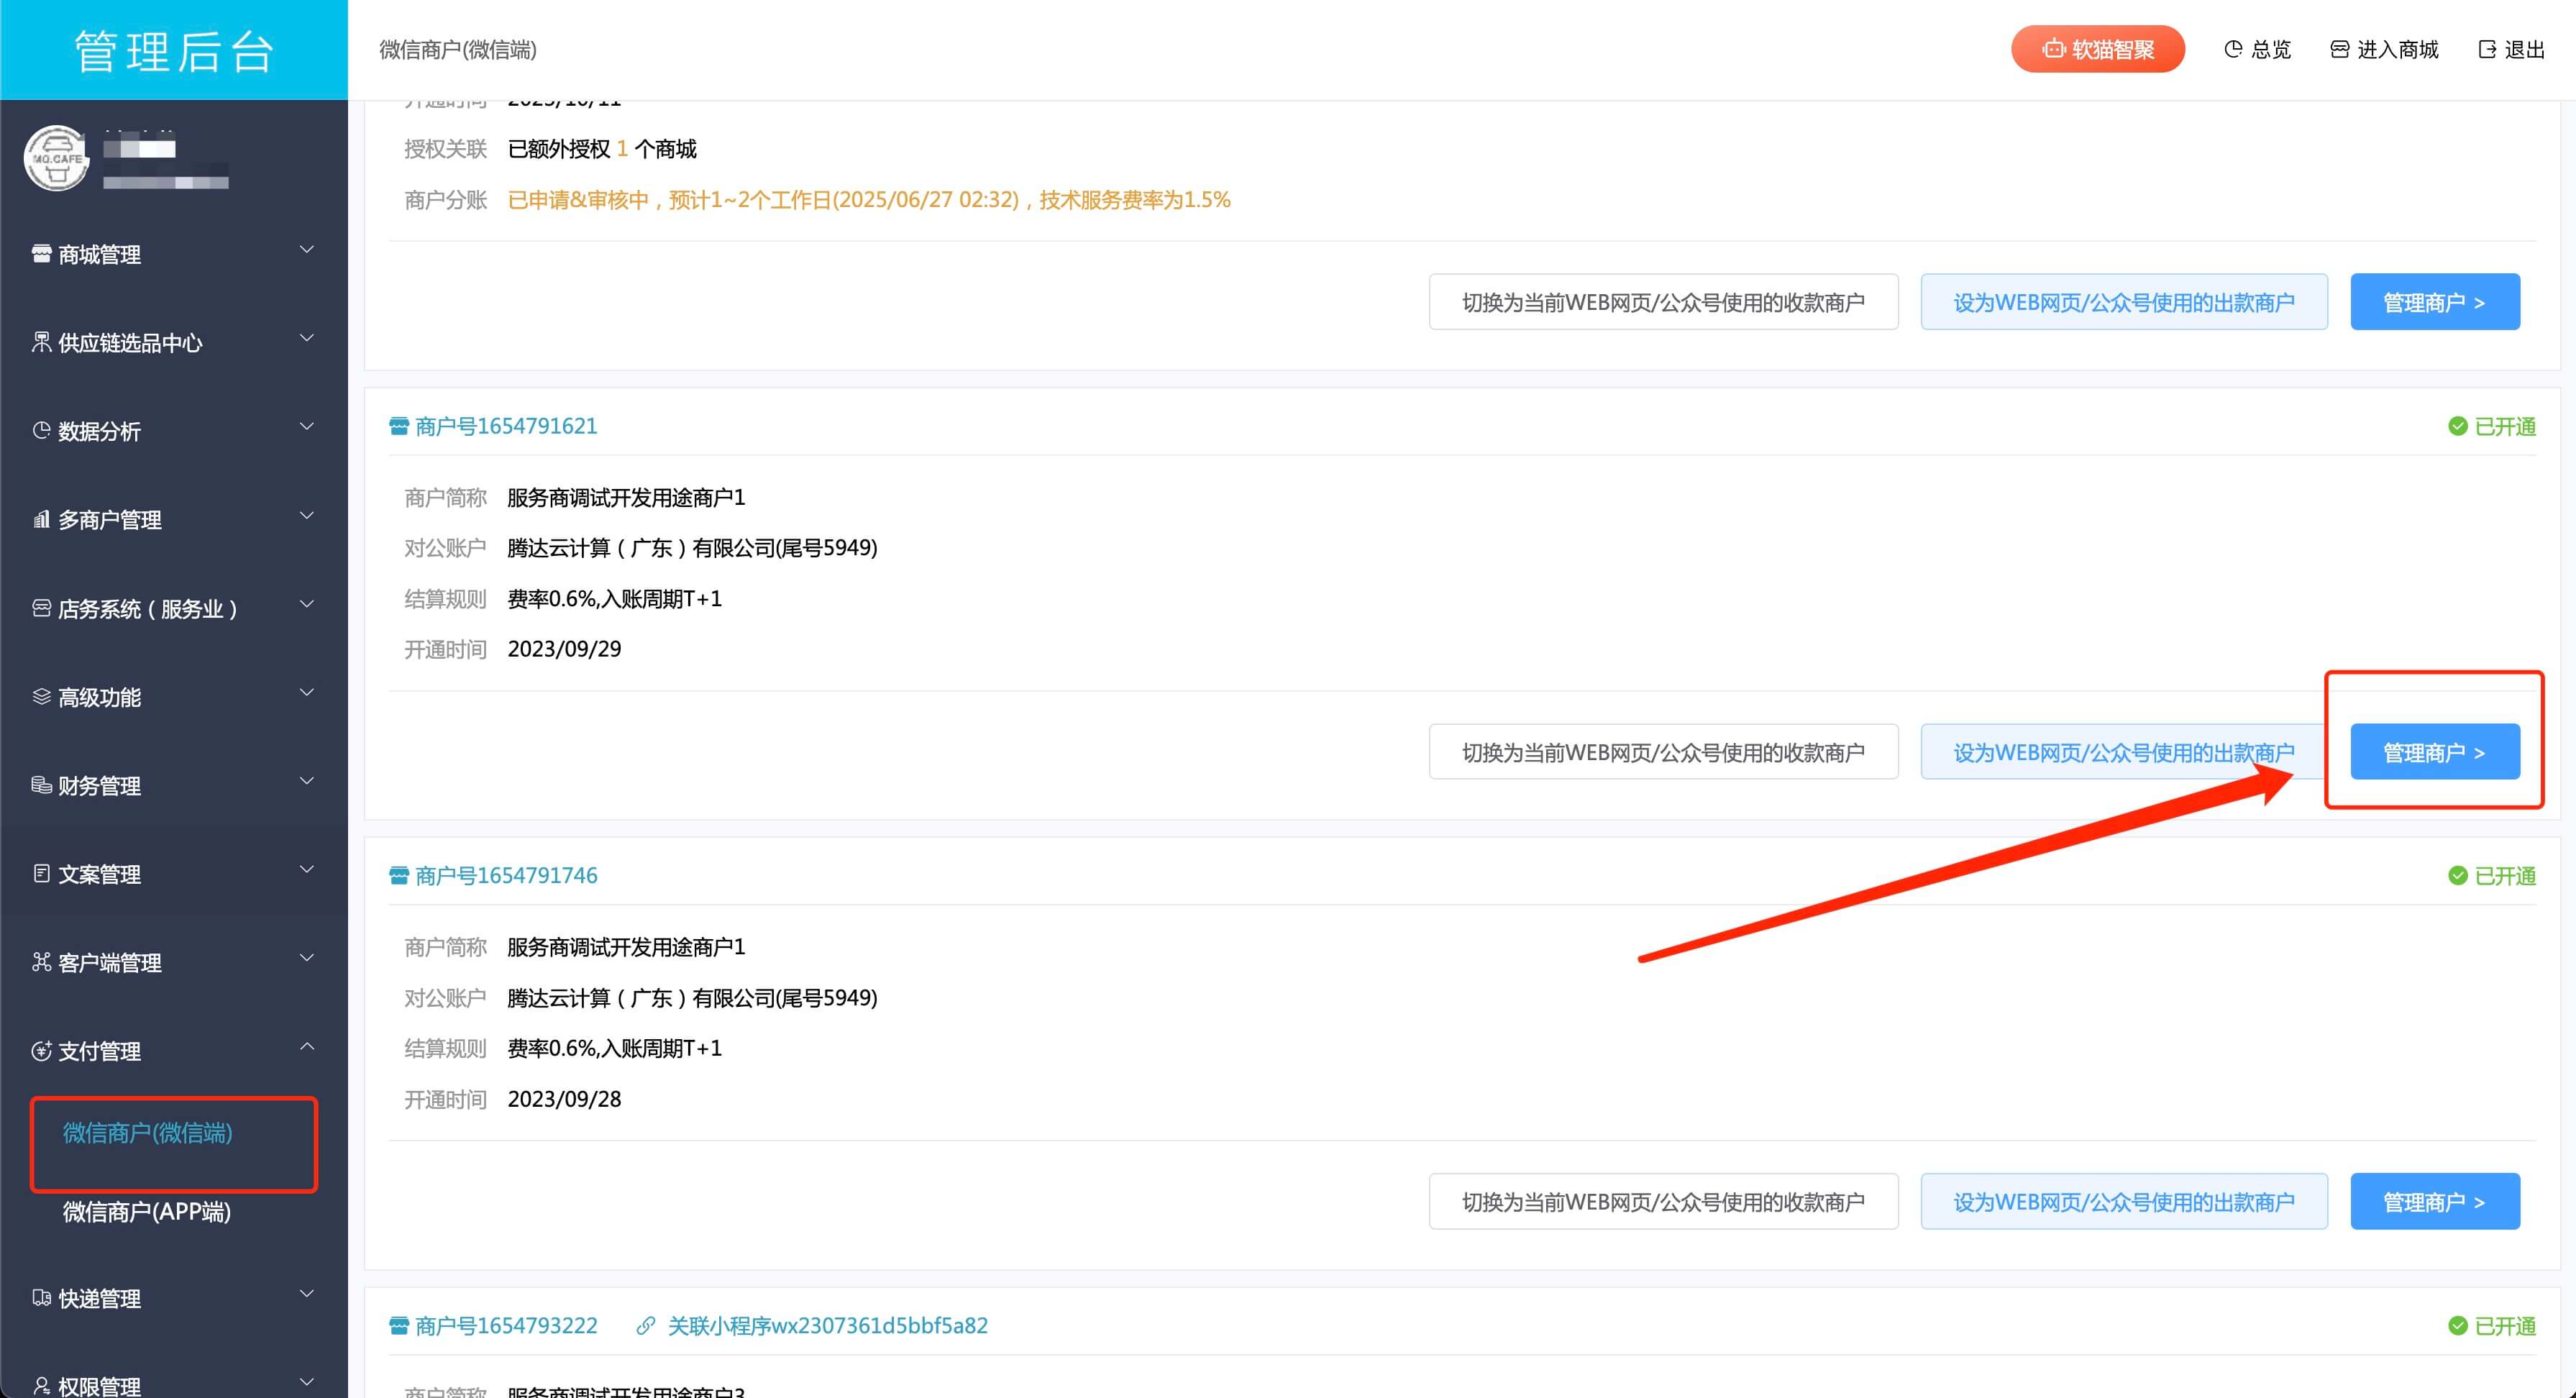
Task: Click the 商城管理 store icon in sidebar
Action: coord(41,254)
